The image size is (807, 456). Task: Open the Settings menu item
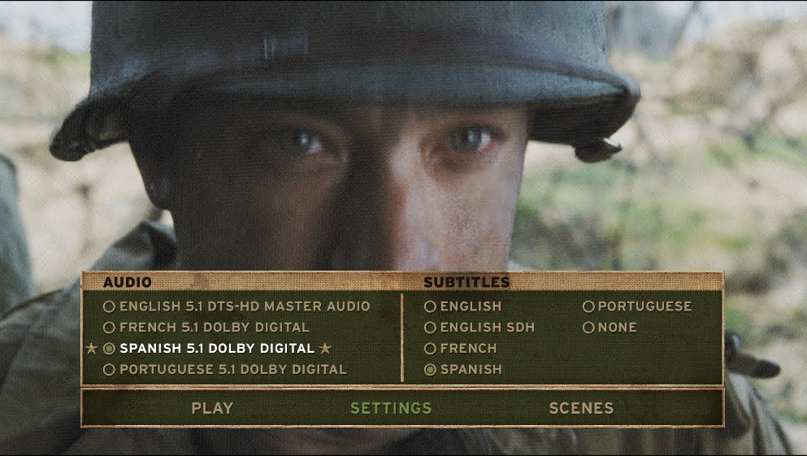coord(391,408)
